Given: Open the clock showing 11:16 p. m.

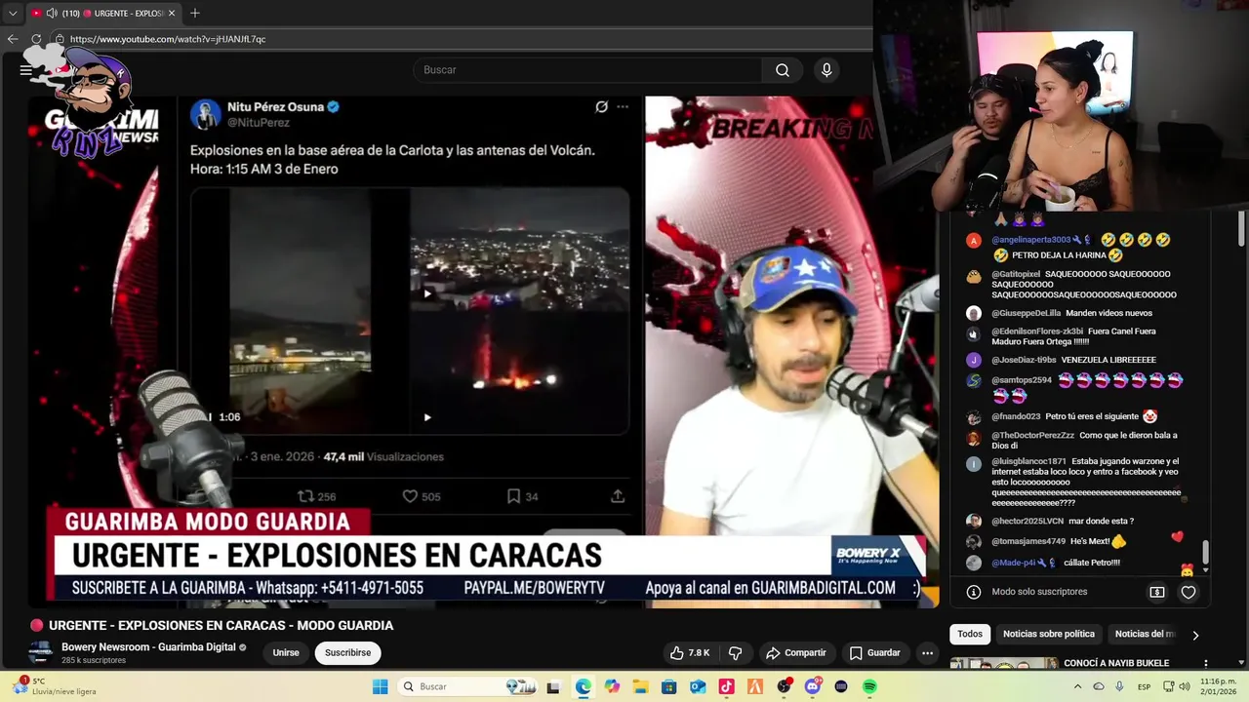Looking at the screenshot, I should tap(1218, 686).
